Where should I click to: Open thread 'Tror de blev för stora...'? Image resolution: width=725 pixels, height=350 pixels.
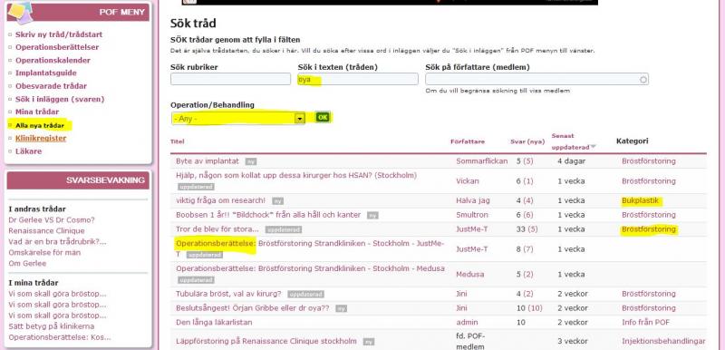pyautogui.click(x=217, y=228)
